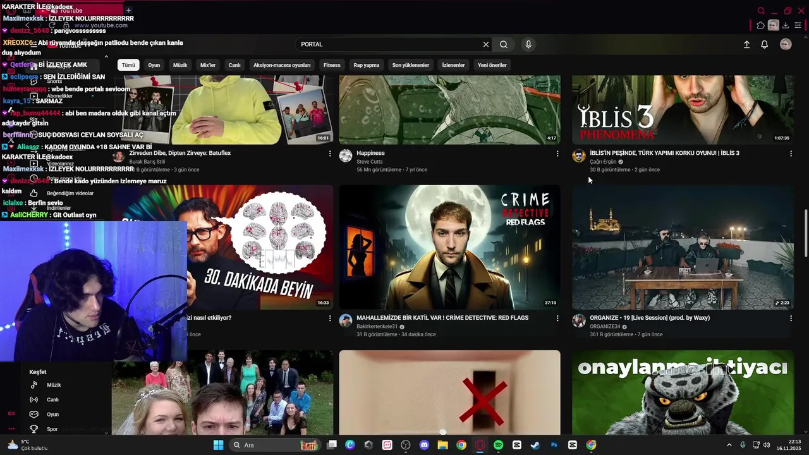Open the browser easy setup sliders icon
This screenshot has width=809, height=455.
click(798, 25)
